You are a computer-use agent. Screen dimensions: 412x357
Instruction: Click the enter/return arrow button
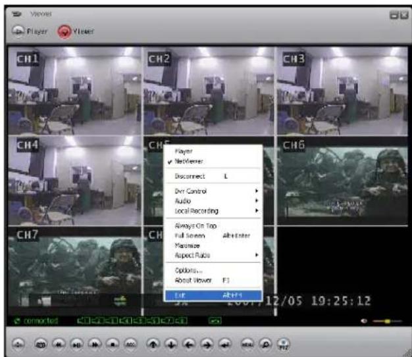[225, 344]
